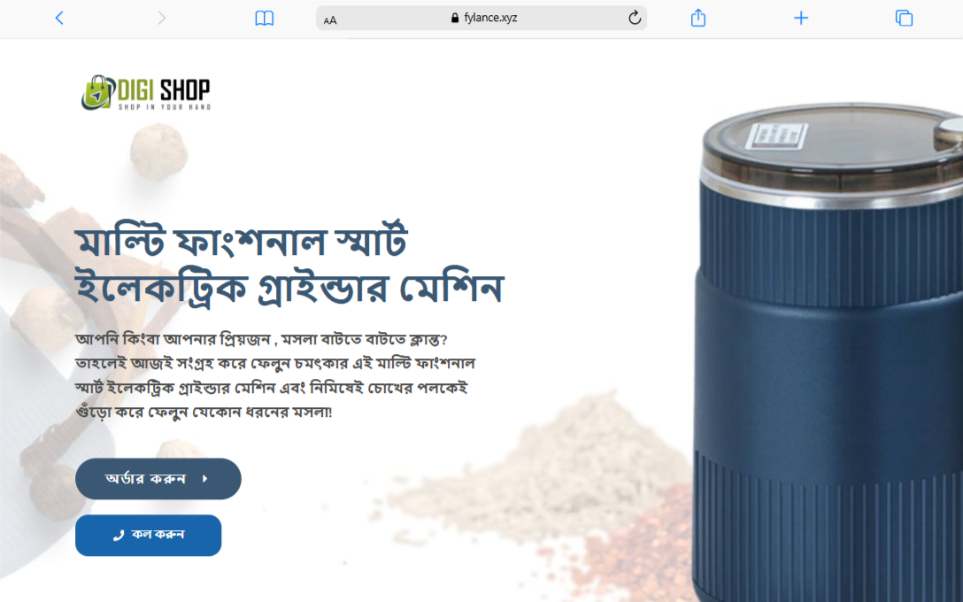Open the share sheet icon
963x602 pixels.
697,18
